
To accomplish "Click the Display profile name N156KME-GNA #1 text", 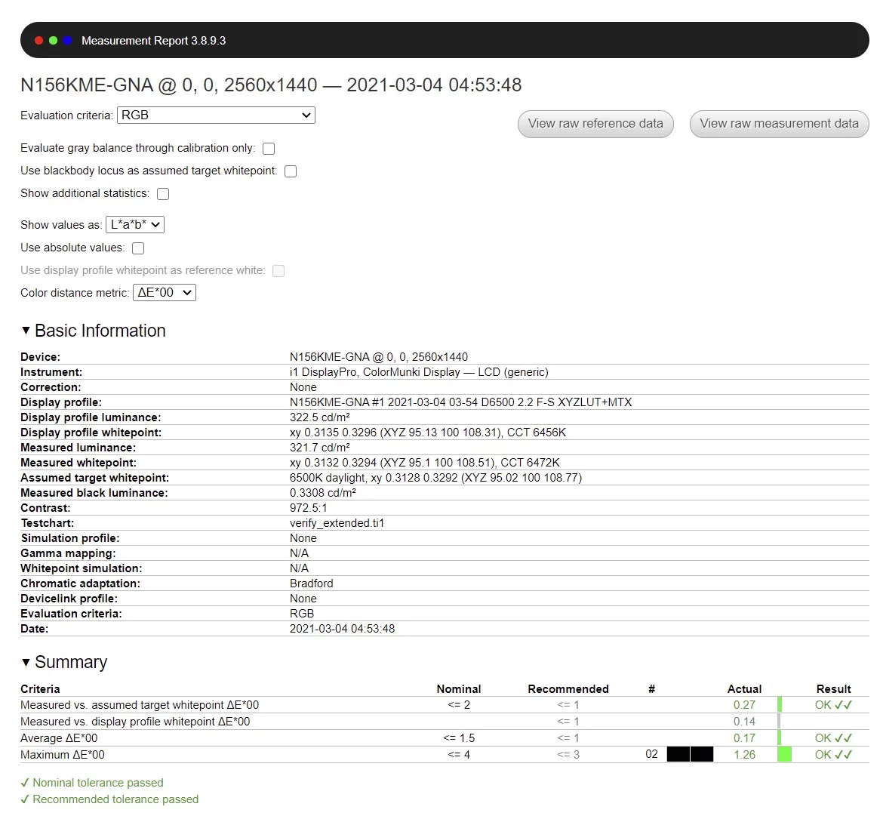I will [460, 403].
